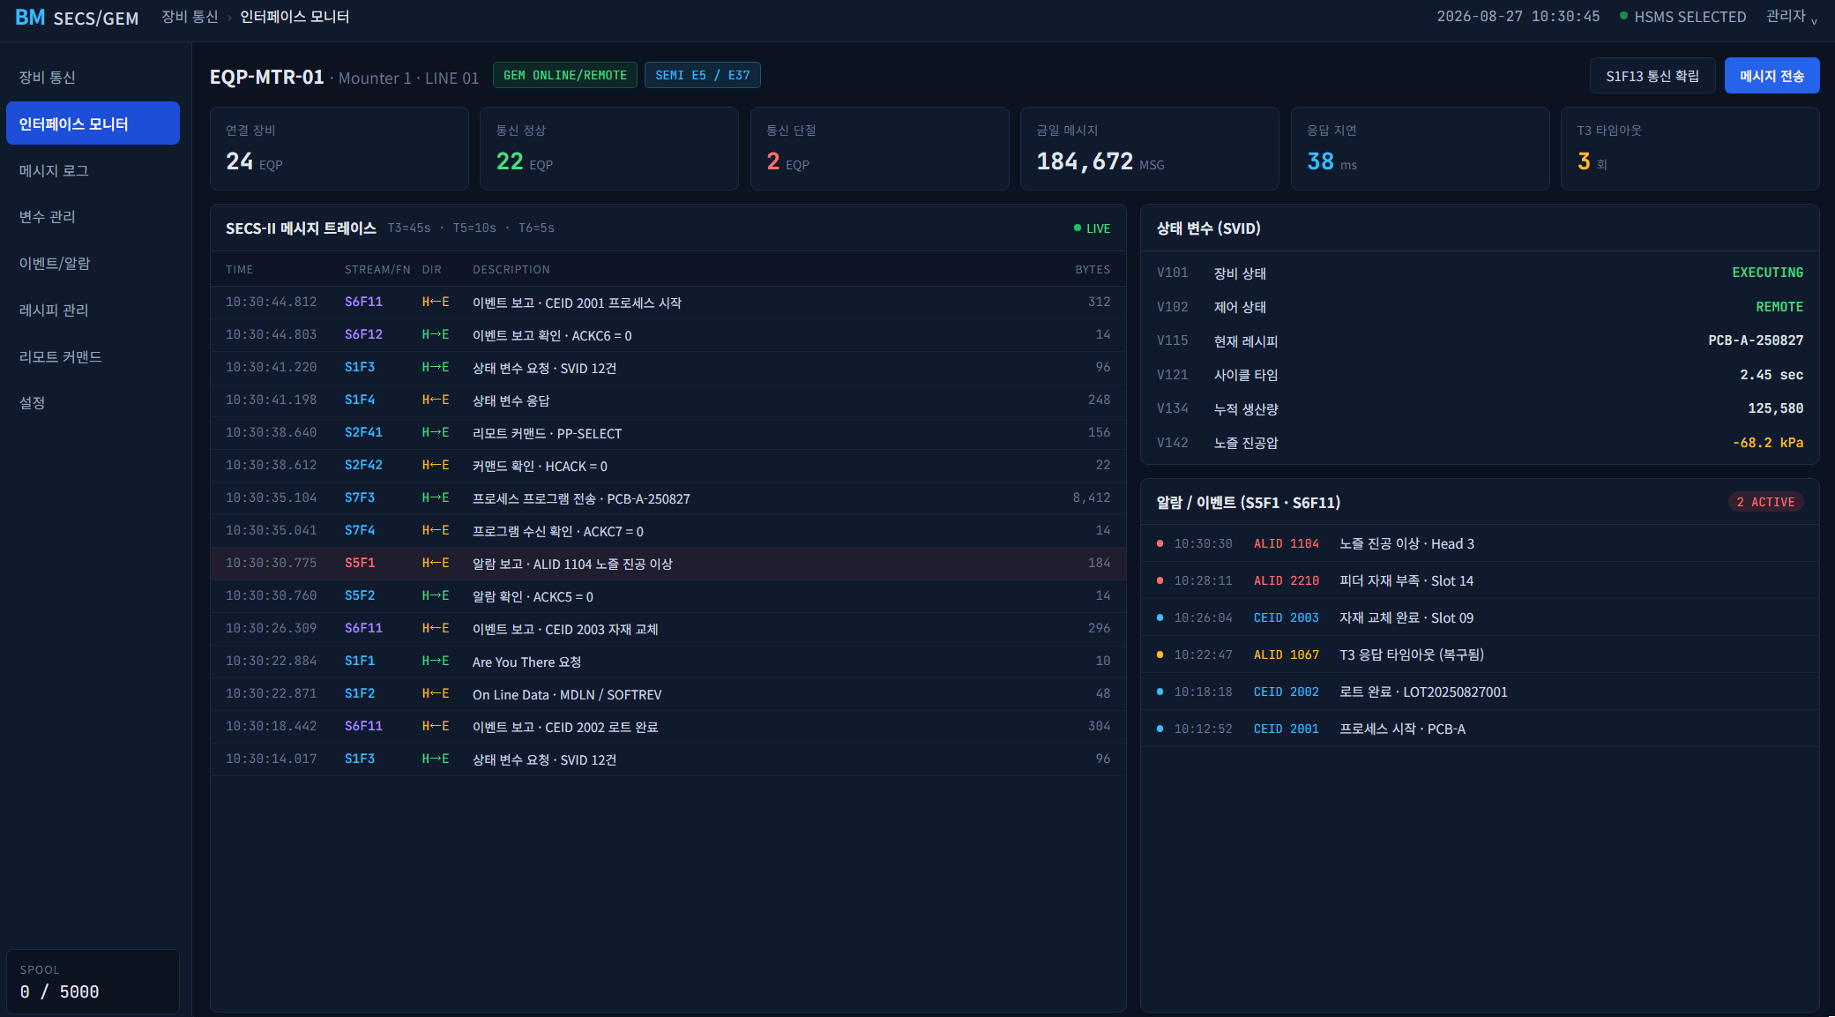Image resolution: width=1835 pixels, height=1017 pixels.
Task: Click the 메시지 전송 button
Action: (x=1772, y=76)
